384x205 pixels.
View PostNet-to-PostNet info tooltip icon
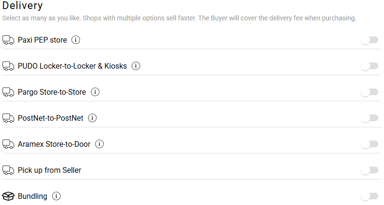click(x=92, y=118)
